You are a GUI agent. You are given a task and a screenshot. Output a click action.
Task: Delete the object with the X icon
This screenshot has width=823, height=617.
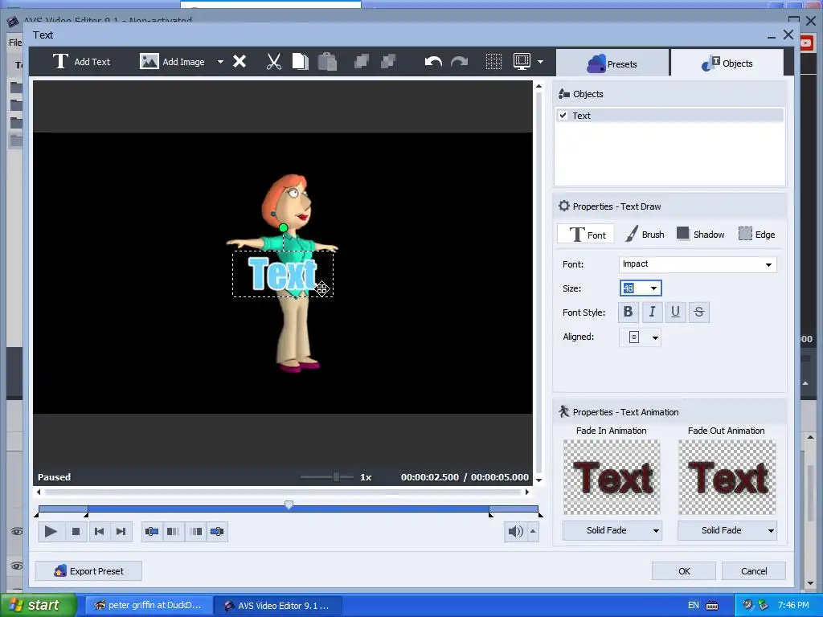pyautogui.click(x=240, y=61)
